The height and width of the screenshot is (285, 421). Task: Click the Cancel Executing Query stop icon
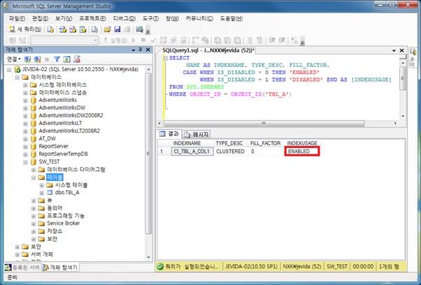143,41
